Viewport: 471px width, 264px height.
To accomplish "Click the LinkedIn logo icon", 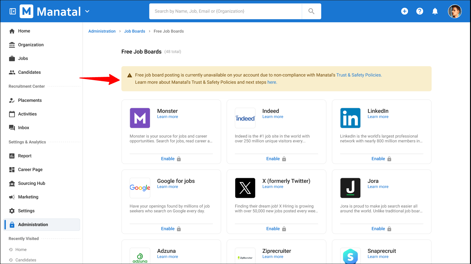I will tap(350, 118).
